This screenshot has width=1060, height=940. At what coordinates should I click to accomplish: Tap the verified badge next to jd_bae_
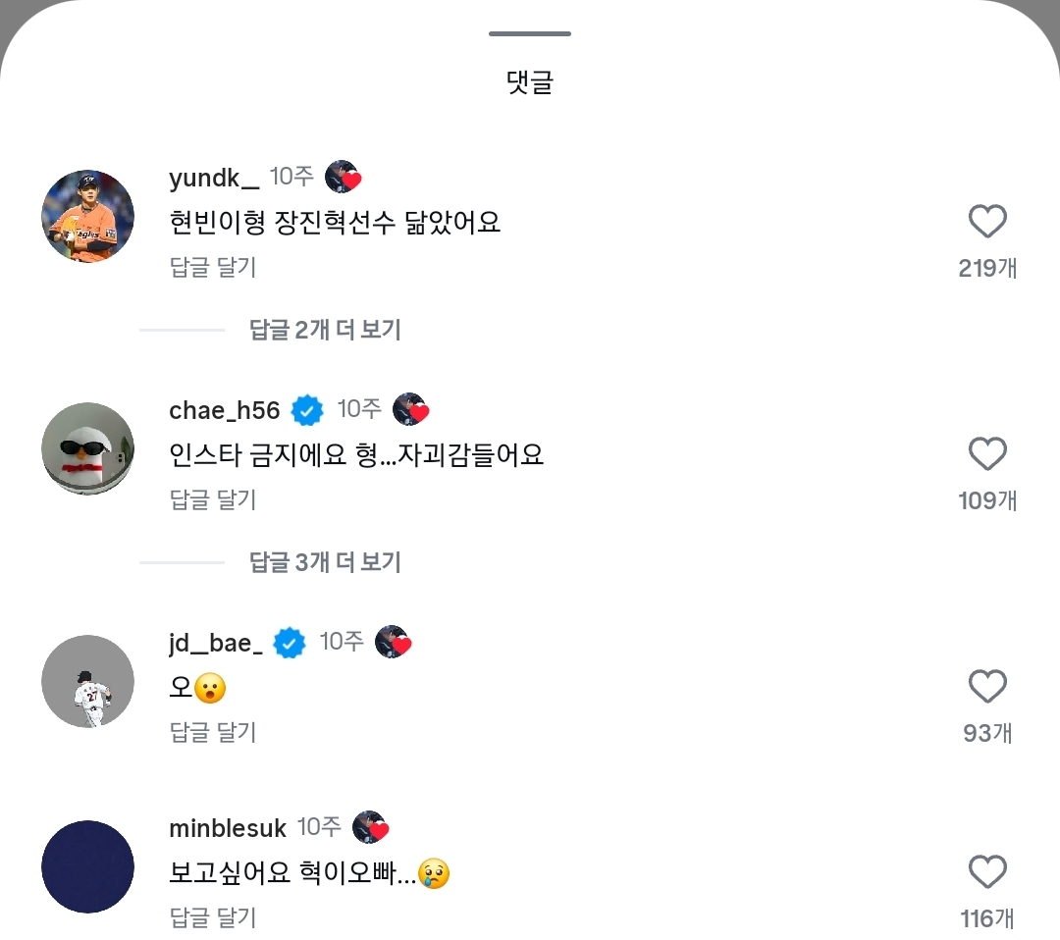tap(290, 643)
